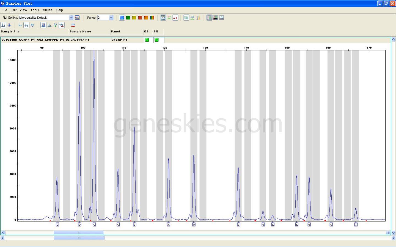Open the Tools menu
The width and height of the screenshot is (396, 247).
(35, 10)
